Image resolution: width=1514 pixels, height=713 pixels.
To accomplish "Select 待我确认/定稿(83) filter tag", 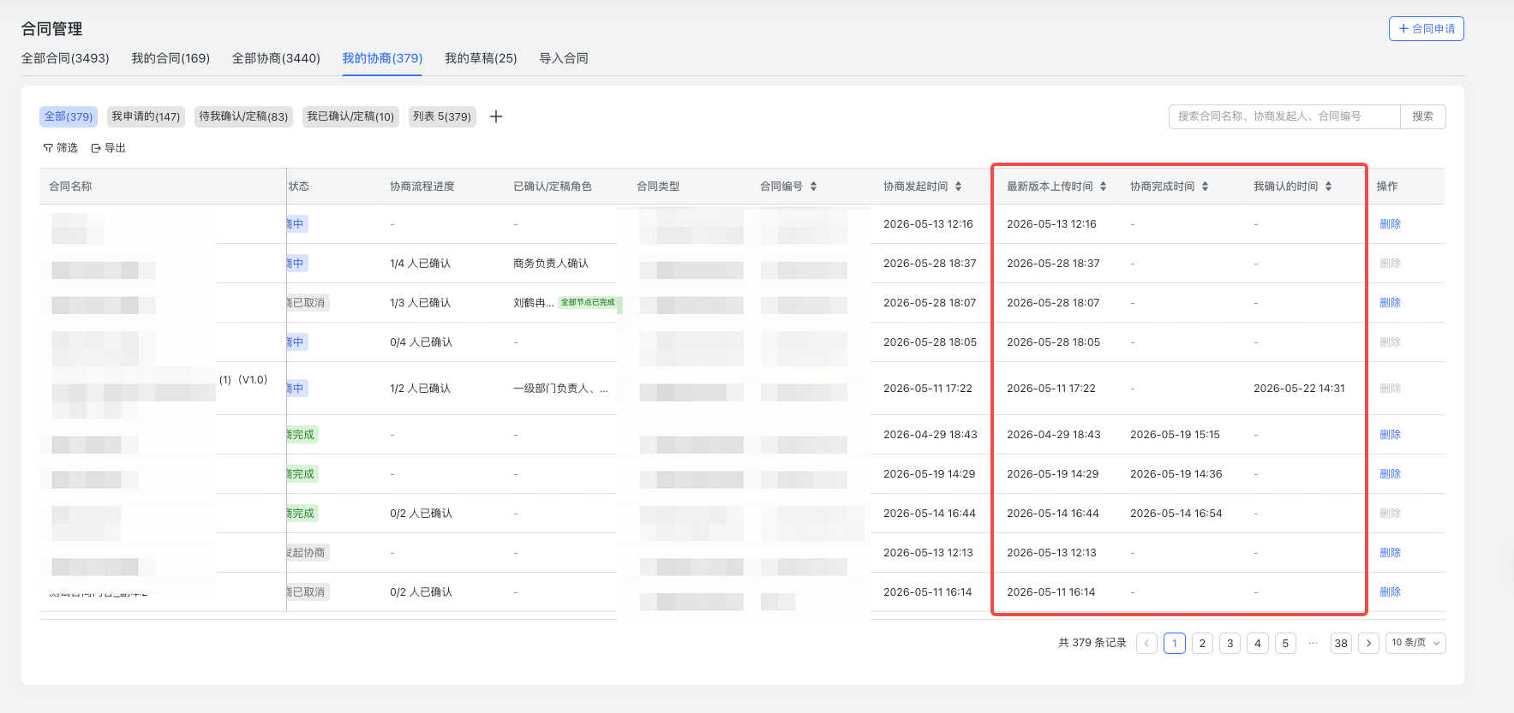I will (x=243, y=116).
